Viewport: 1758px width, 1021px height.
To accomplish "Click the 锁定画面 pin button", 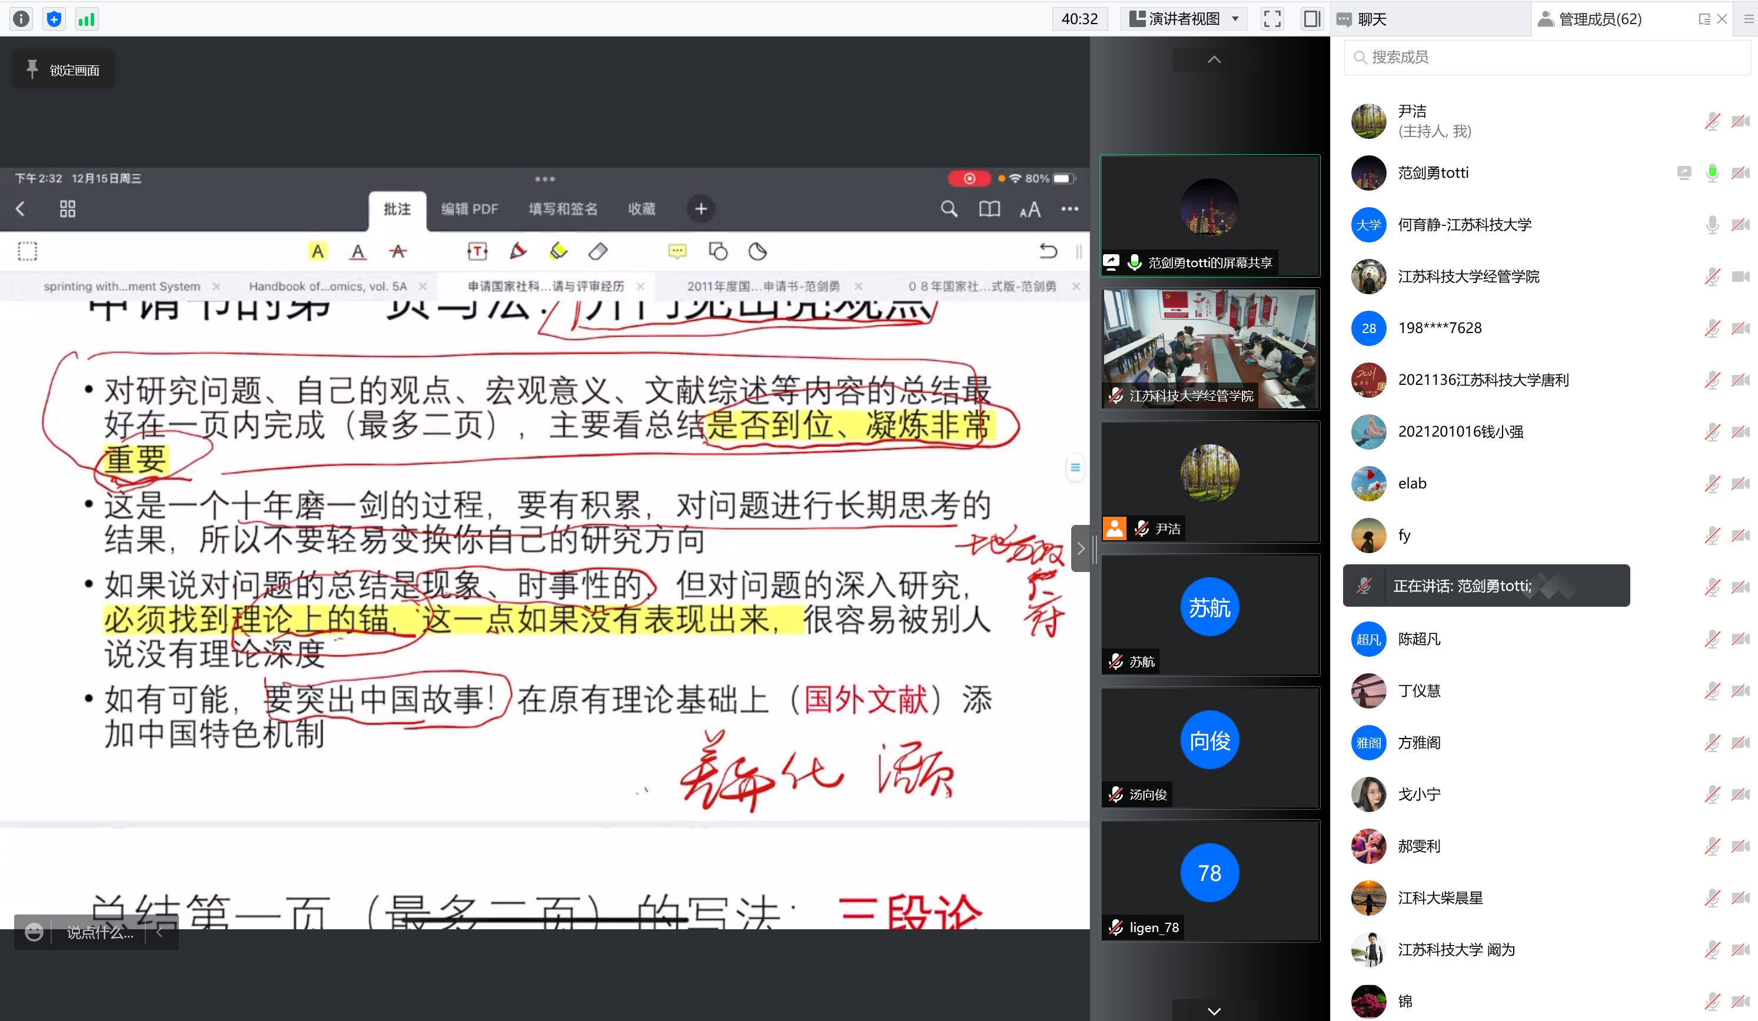I will pyautogui.click(x=63, y=70).
